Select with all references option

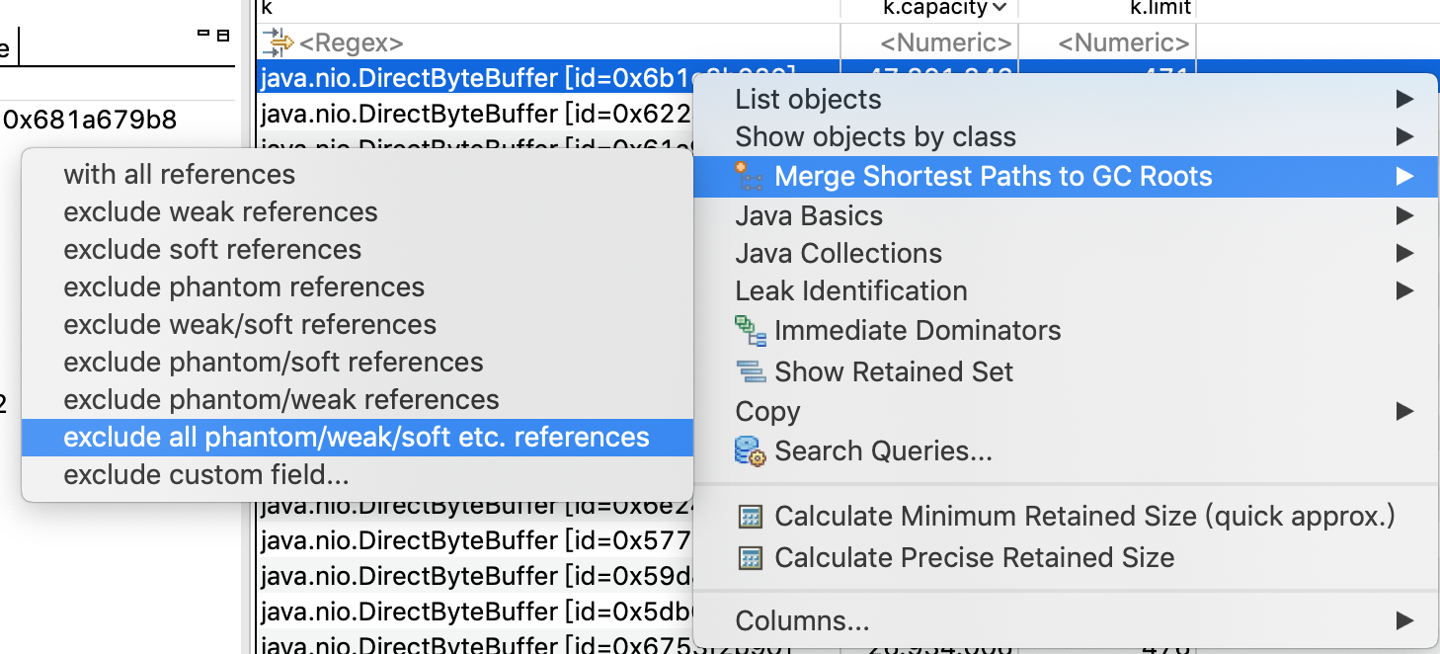[179, 175]
